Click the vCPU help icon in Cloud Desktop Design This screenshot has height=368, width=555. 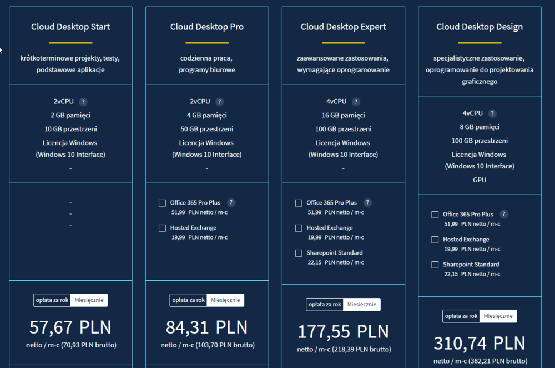(x=492, y=113)
